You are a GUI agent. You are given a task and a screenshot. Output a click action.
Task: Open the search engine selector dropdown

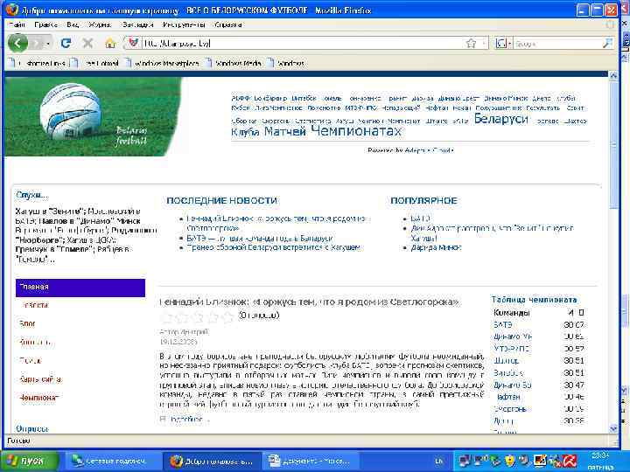click(503, 43)
